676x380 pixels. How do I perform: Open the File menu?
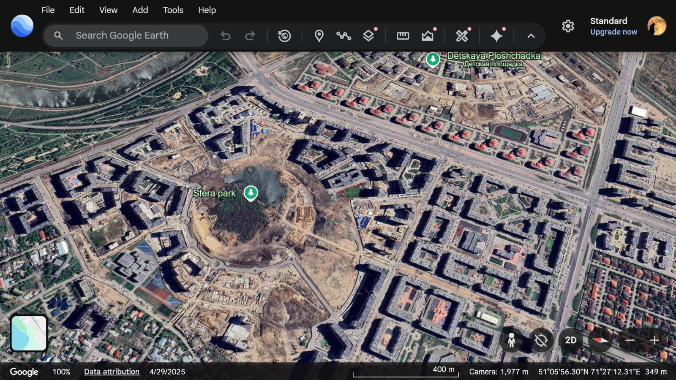[x=48, y=10]
